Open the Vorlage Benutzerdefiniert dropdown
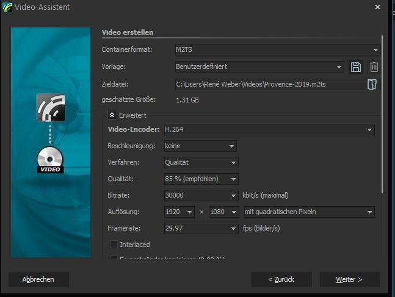The height and width of the screenshot is (297, 395). coord(339,66)
